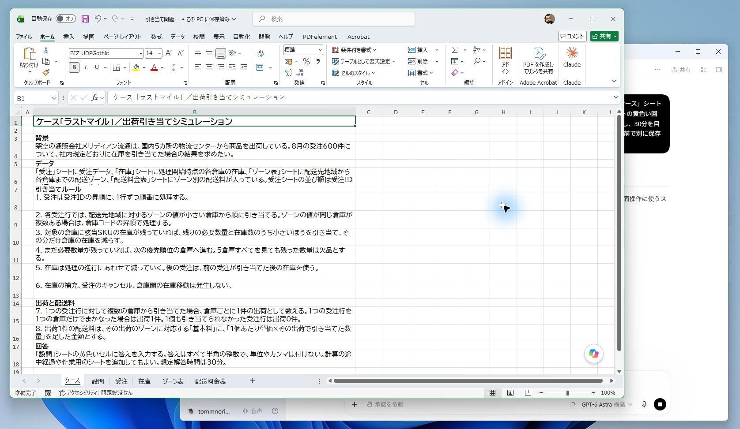Open Format as Table (テーブルとして書式設定) menu
Viewport: 740px width, 429px height.
[x=363, y=61]
